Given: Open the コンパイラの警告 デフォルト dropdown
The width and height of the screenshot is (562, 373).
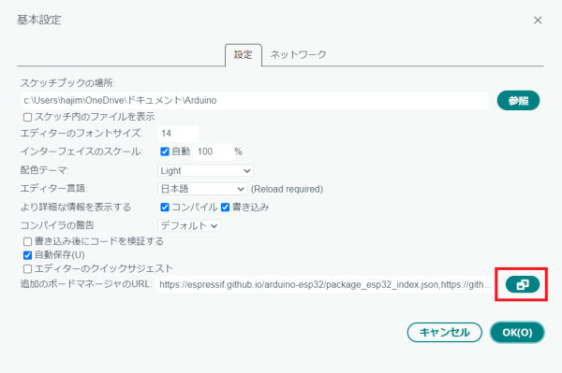Looking at the screenshot, I should (x=189, y=225).
